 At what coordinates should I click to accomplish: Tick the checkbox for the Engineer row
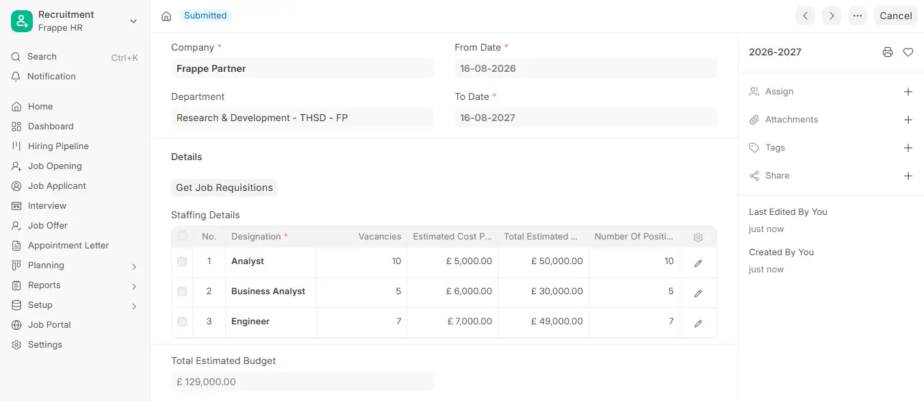pyautogui.click(x=182, y=322)
